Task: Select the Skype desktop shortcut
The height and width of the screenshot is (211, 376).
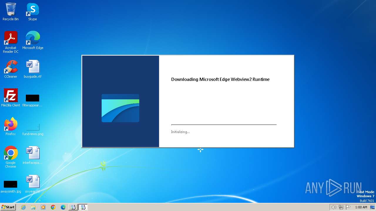Action: point(33,12)
